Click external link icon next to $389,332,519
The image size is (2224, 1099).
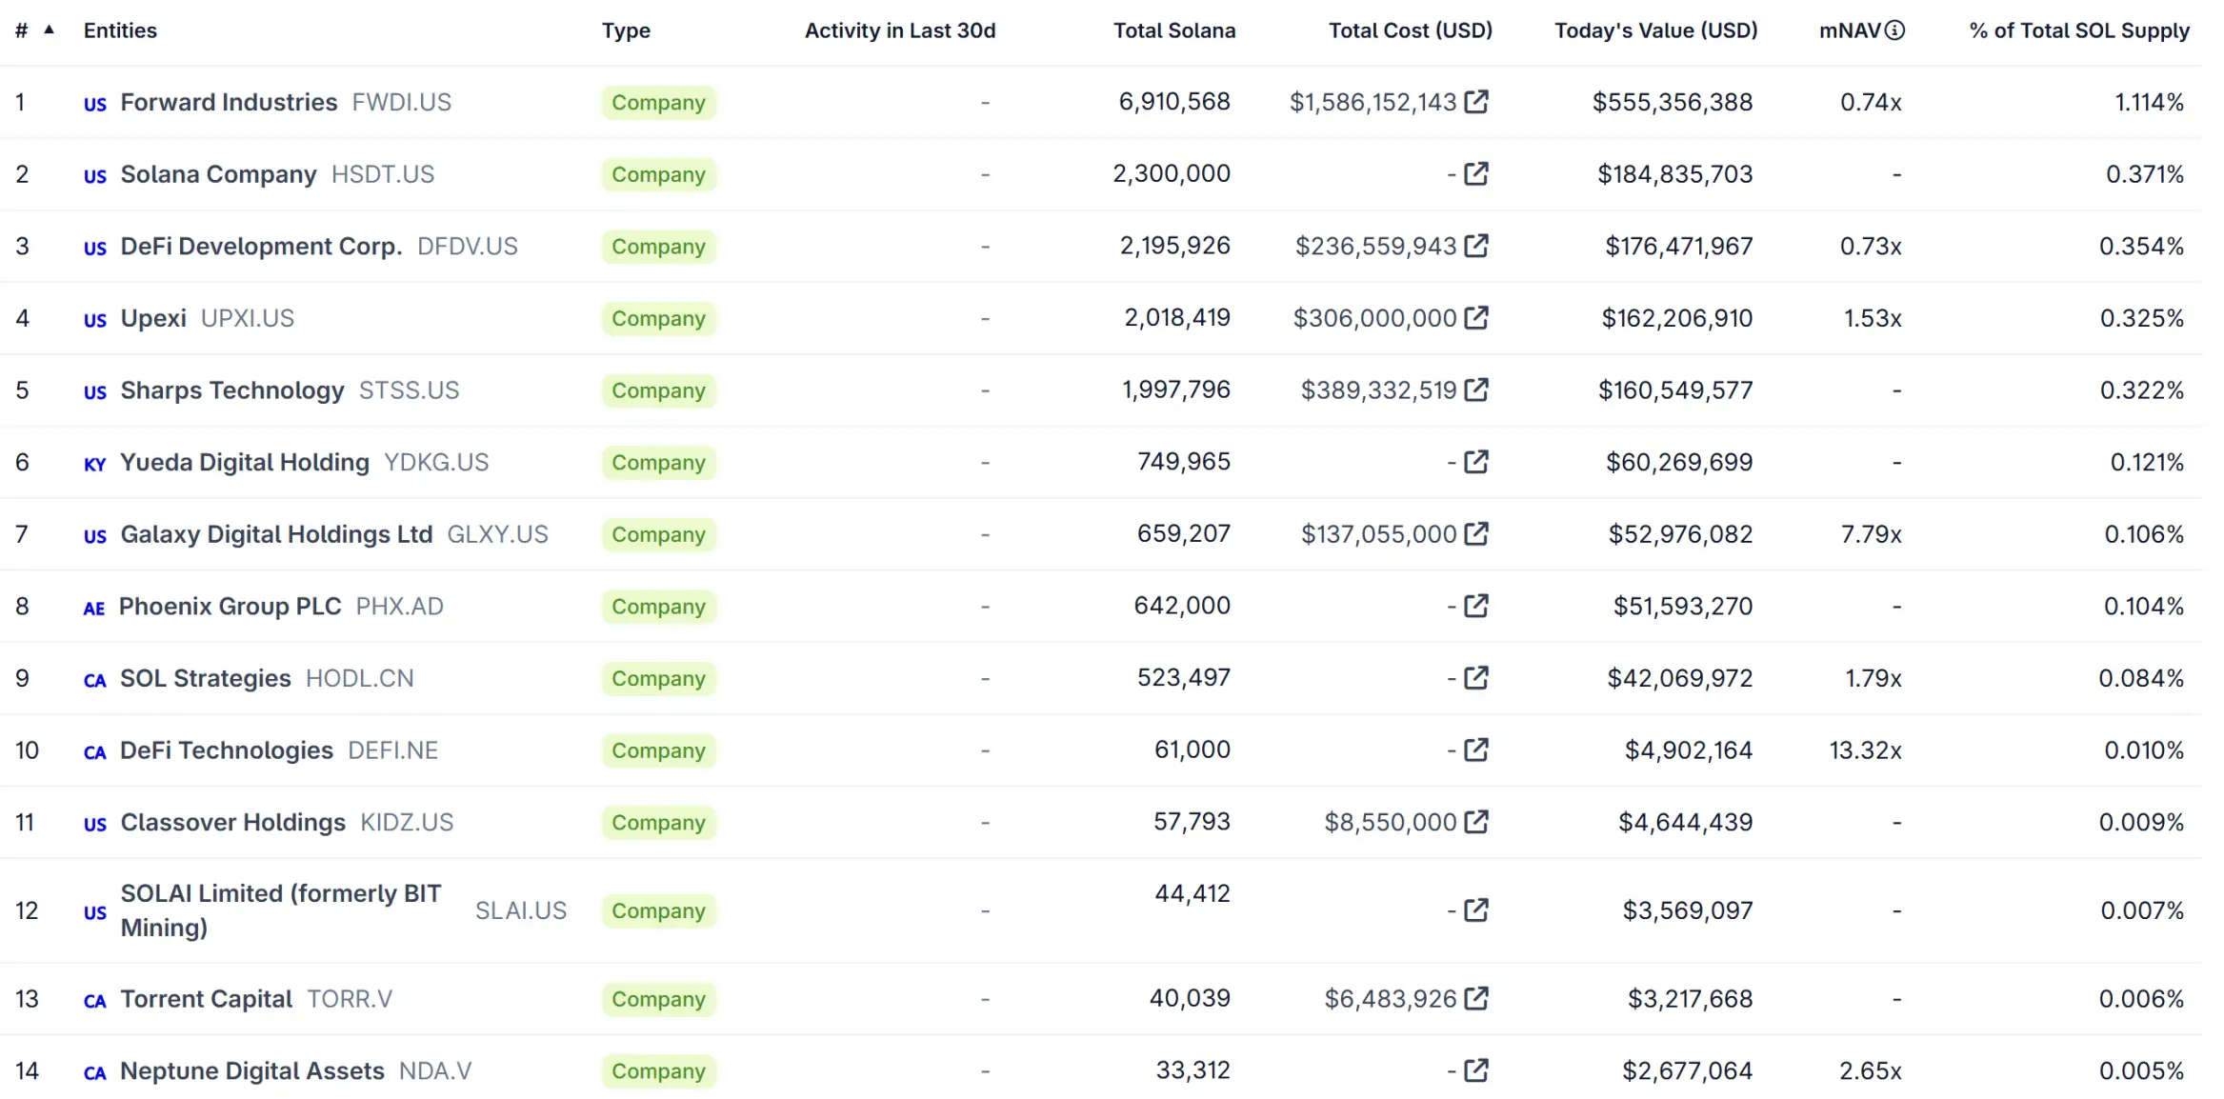(x=1475, y=390)
